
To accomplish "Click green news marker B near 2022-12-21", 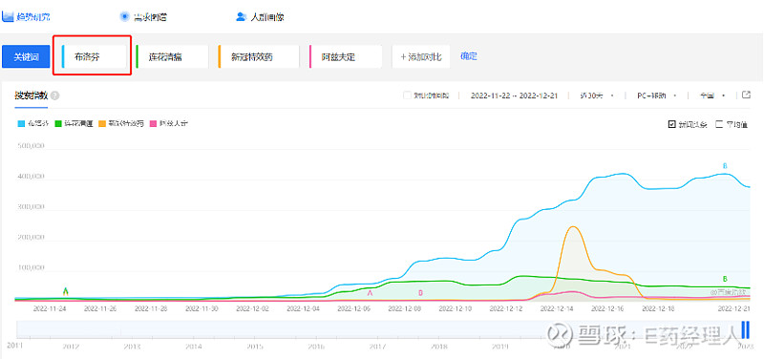I will tap(725, 279).
